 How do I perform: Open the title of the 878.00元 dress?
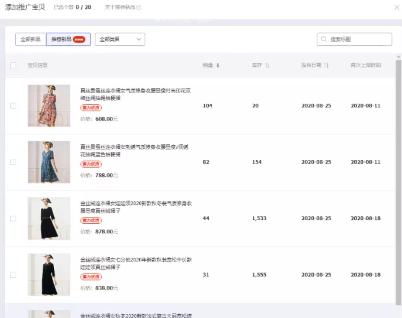coord(136,207)
